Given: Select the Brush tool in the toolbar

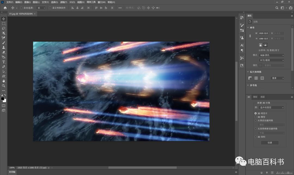Looking at the screenshot, I should [4, 43].
